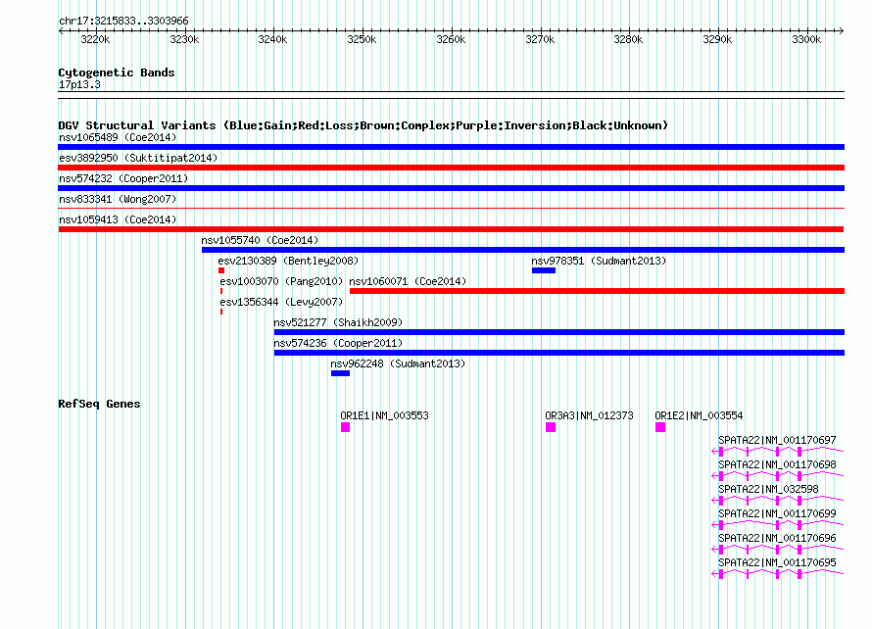Click the nsv978351 (Sudmant2013) label
Viewport: 872px width, 629px height.
(x=599, y=261)
